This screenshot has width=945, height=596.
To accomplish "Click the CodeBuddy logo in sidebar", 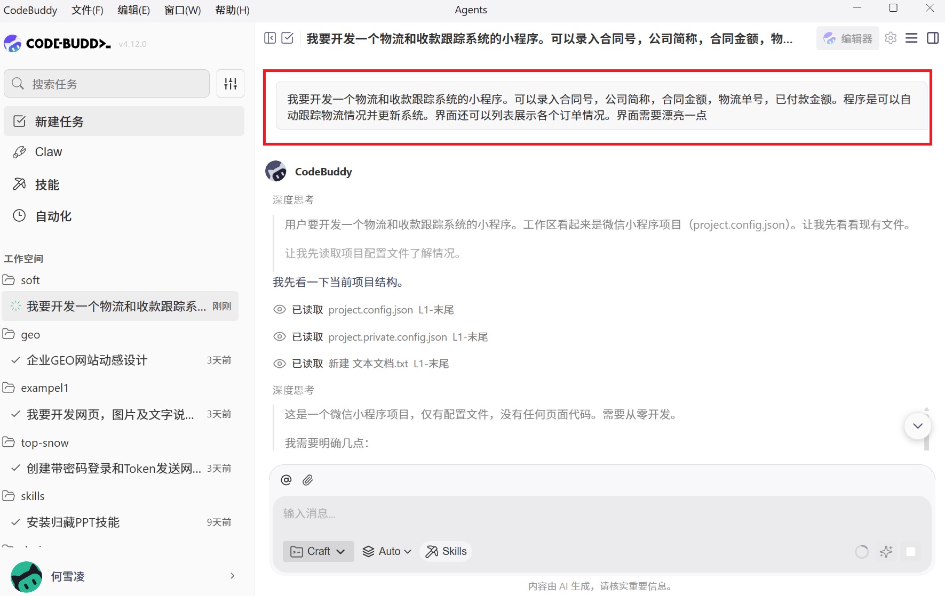I will (57, 43).
